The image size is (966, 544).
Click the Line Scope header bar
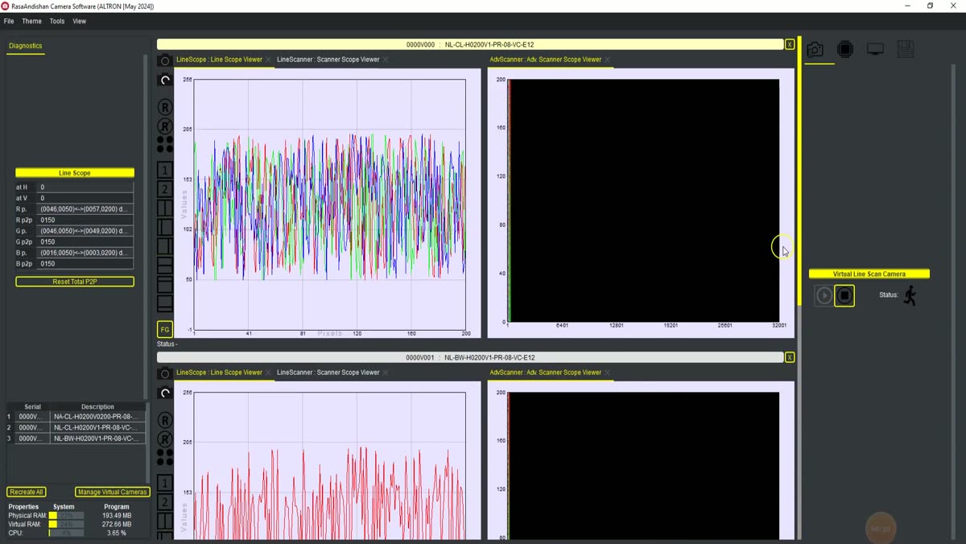click(75, 173)
